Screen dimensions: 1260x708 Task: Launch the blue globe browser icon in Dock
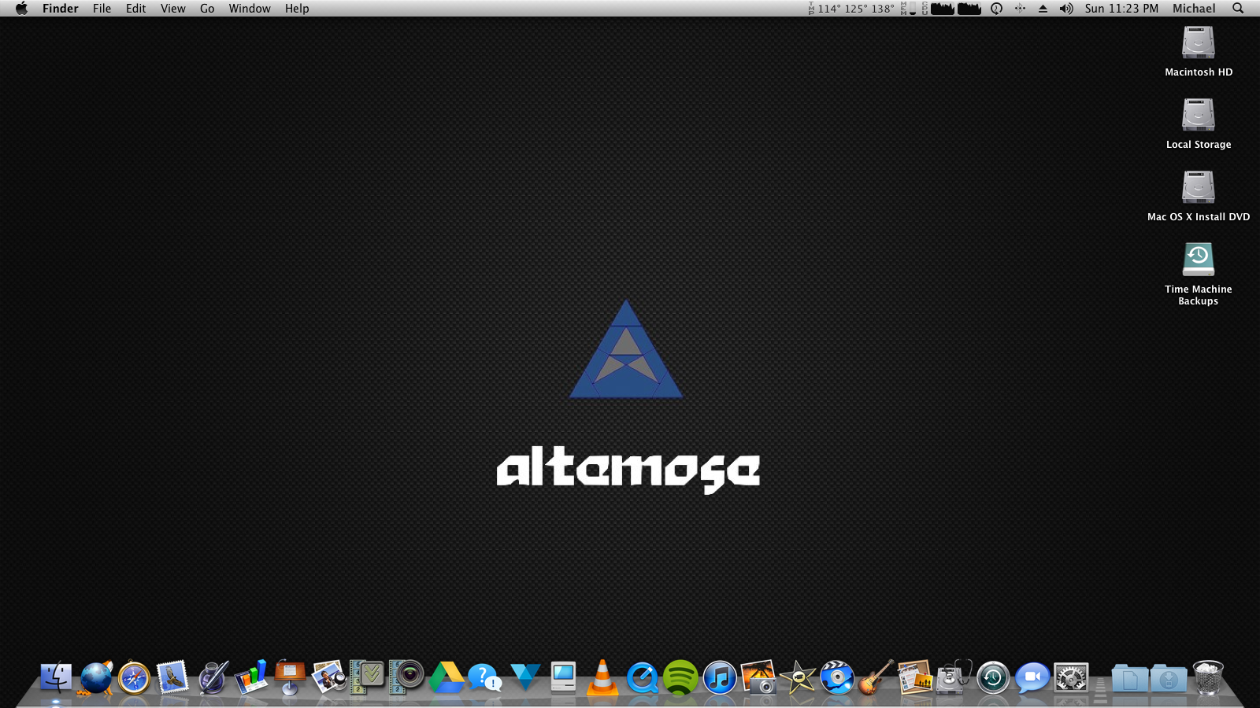point(95,677)
